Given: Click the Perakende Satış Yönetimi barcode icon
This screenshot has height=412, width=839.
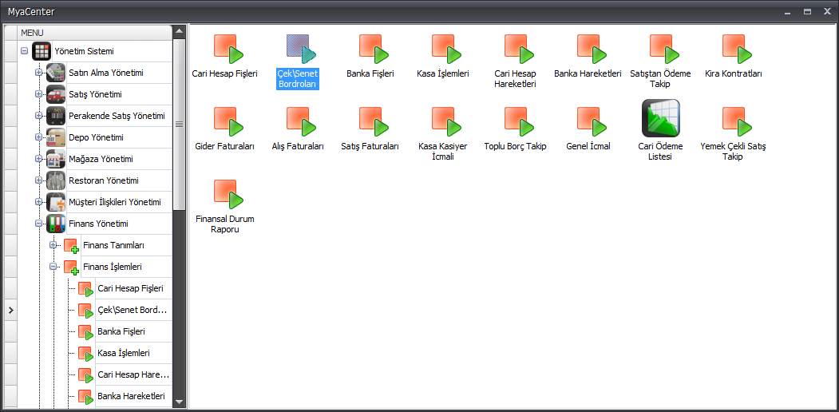Looking at the screenshot, I should [56, 116].
